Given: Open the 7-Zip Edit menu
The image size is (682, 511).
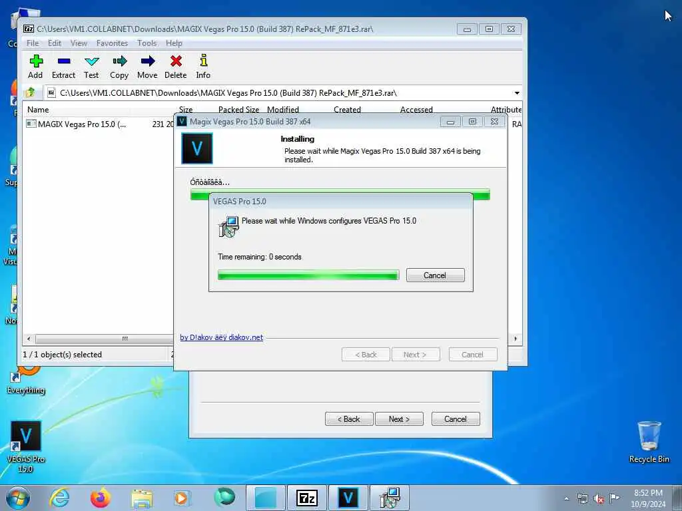Looking at the screenshot, I should [x=55, y=43].
